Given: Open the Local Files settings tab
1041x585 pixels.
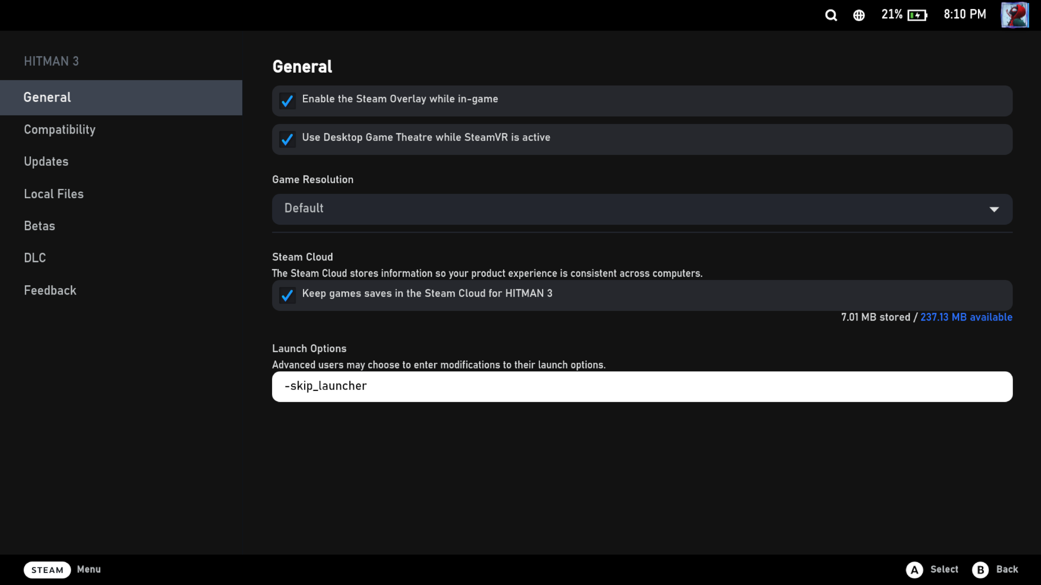Looking at the screenshot, I should pos(54,194).
